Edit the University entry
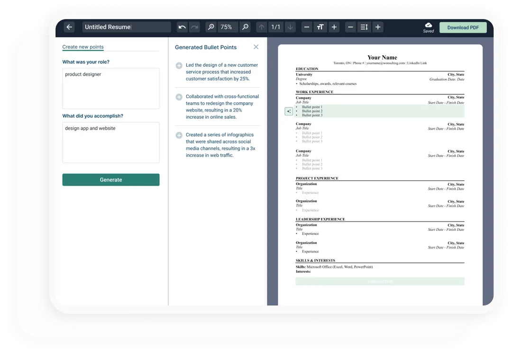512x355 pixels. [304, 74]
